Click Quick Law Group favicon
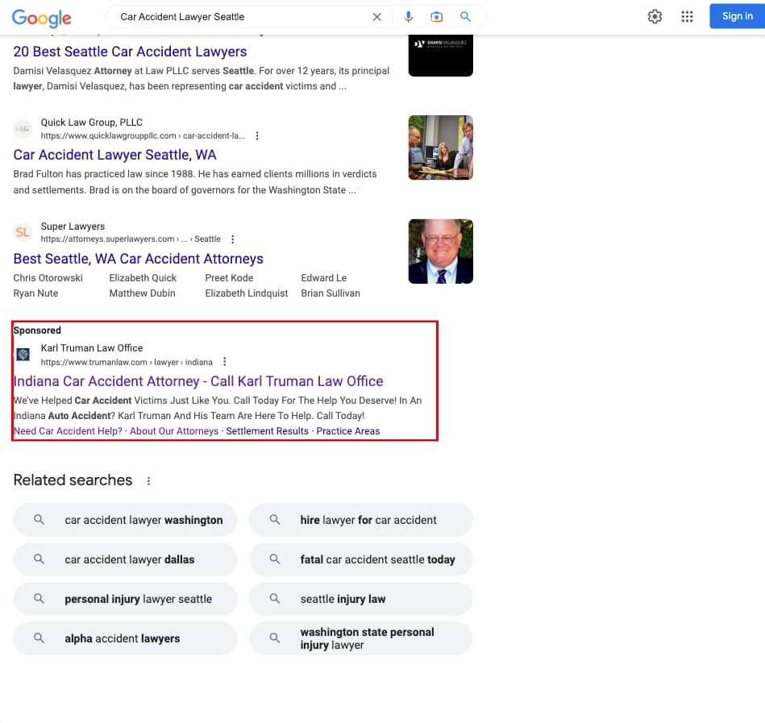The image size is (765, 723). pyautogui.click(x=23, y=129)
